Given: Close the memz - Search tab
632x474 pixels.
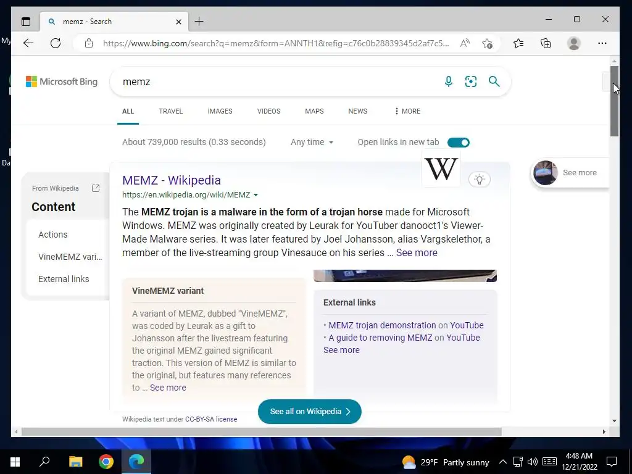Looking at the screenshot, I should click(178, 22).
